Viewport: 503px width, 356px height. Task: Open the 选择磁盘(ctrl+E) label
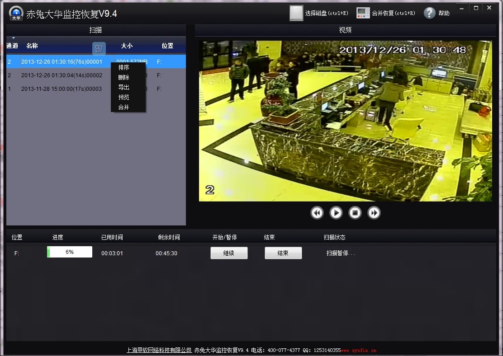[x=327, y=13]
